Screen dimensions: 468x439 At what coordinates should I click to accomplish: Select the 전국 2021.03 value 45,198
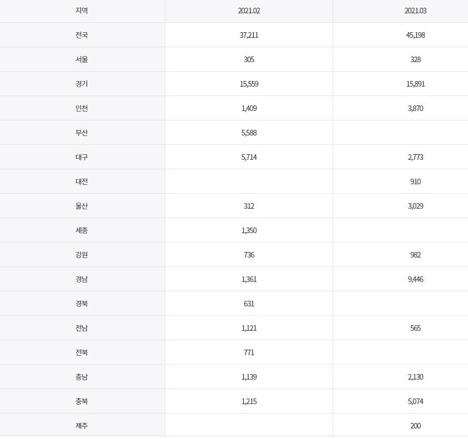click(416, 35)
